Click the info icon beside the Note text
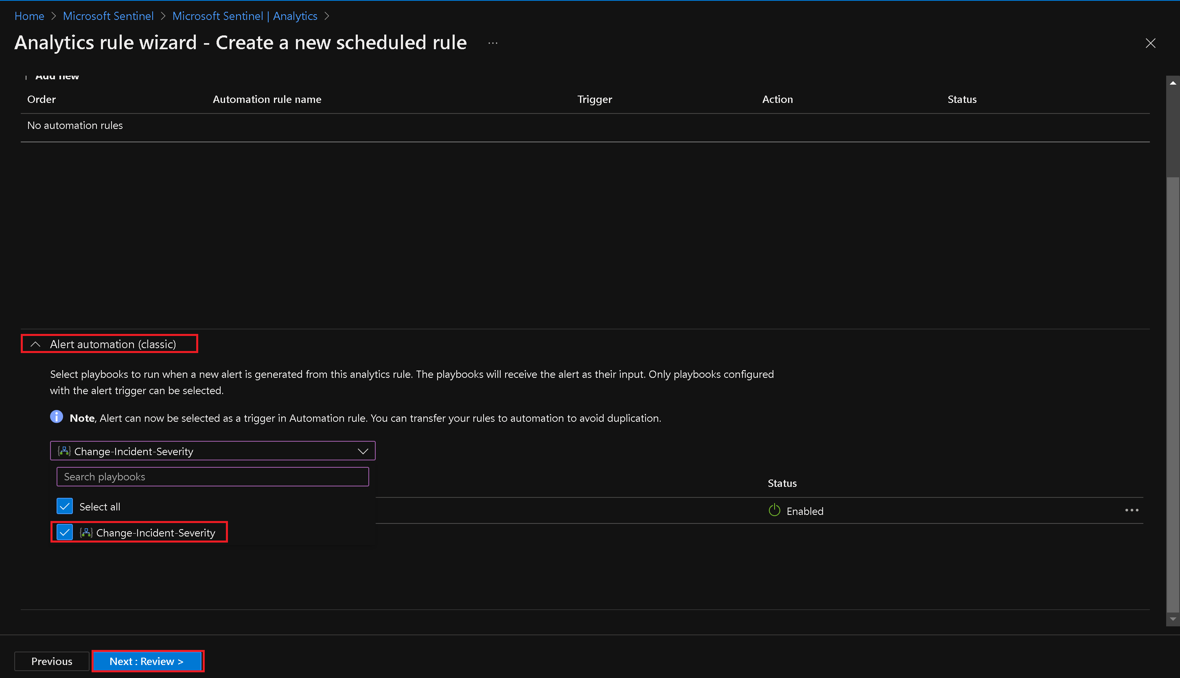This screenshot has height=678, width=1180. point(57,417)
